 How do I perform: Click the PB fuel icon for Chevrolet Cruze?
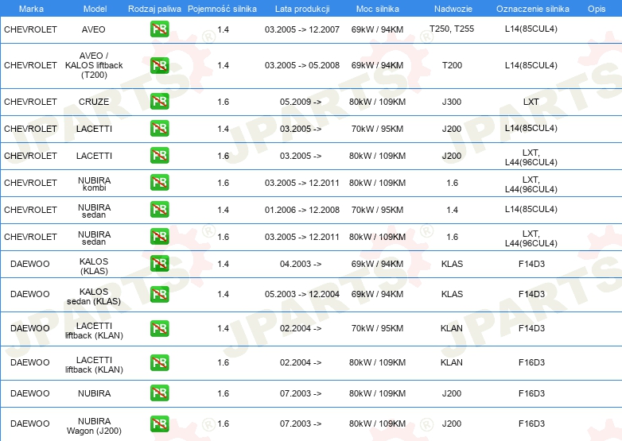[x=159, y=102]
